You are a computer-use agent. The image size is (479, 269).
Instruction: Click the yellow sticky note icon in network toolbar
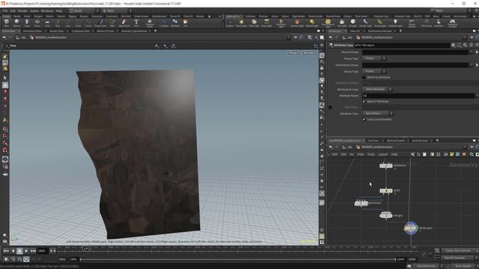click(451, 155)
